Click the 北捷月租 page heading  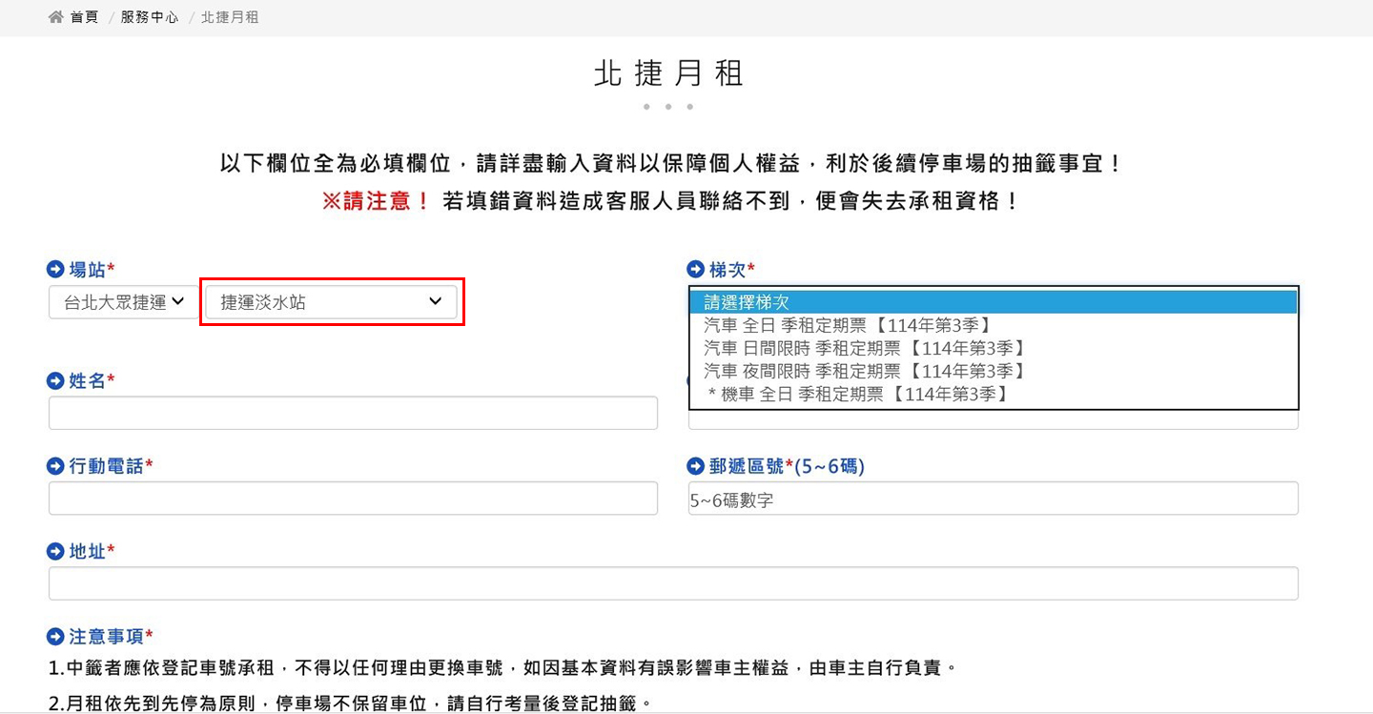click(x=668, y=73)
